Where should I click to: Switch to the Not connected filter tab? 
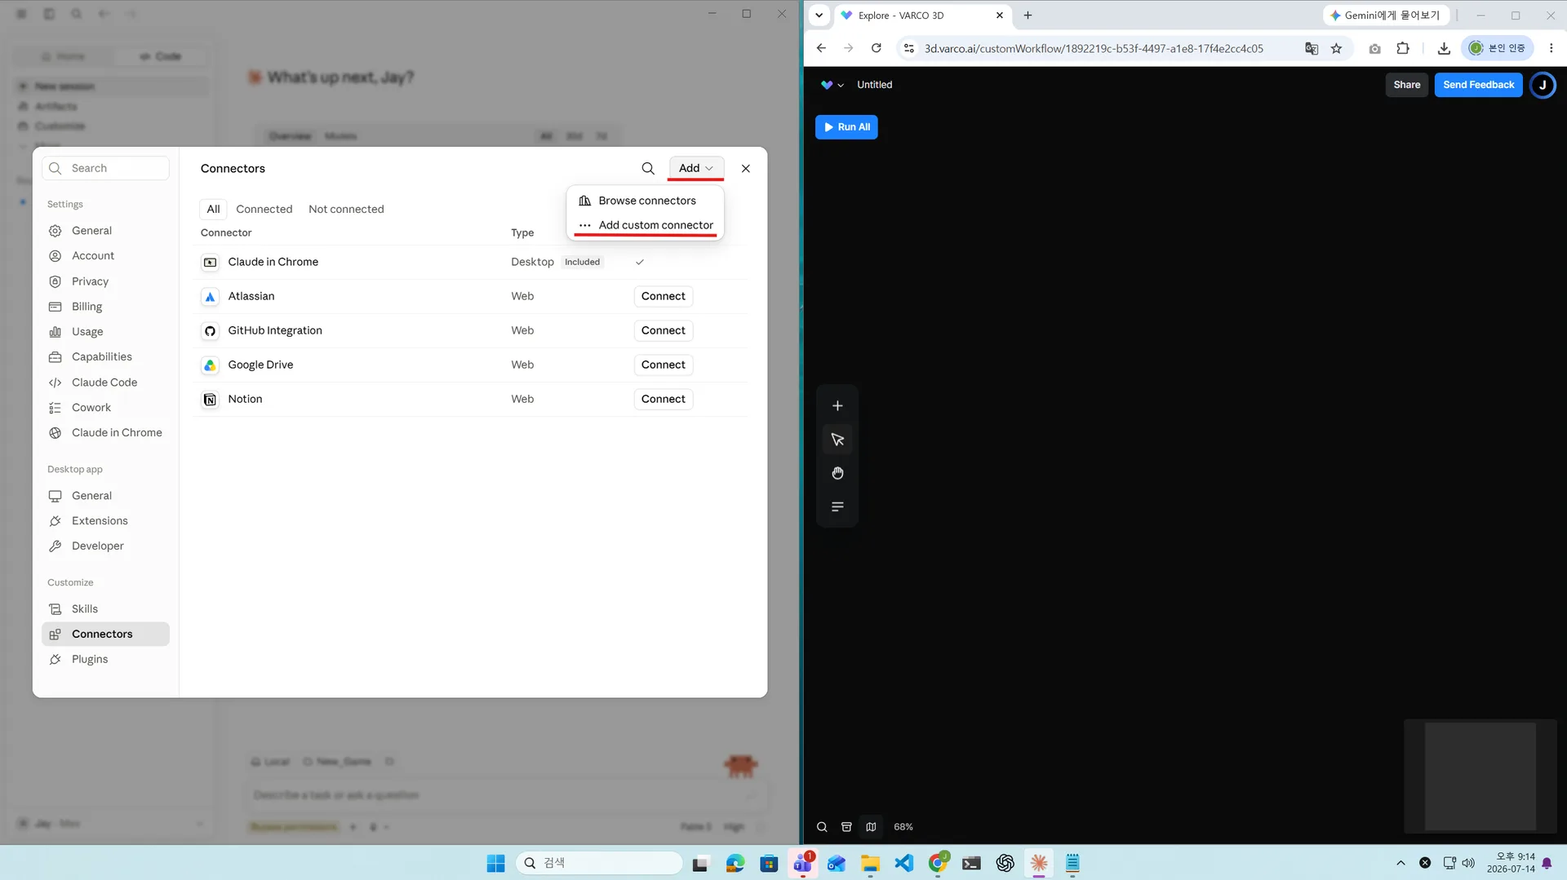[x=346, y=209]
